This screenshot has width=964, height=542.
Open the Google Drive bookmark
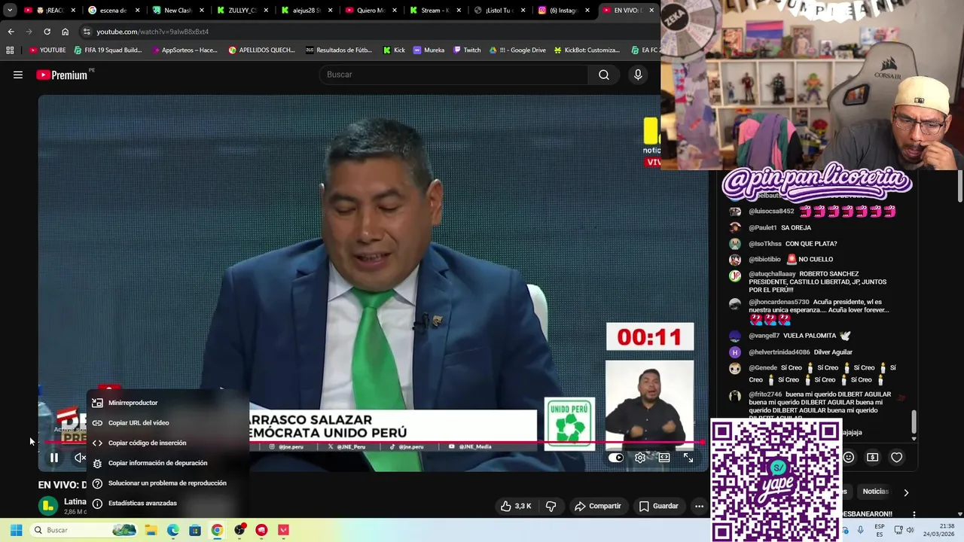(517, 50)
